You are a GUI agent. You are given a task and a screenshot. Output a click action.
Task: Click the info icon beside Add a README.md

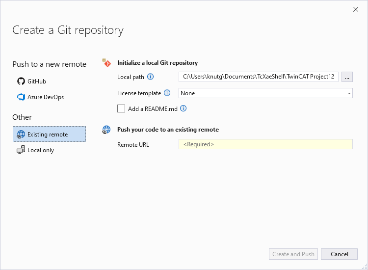click(183, 108)
